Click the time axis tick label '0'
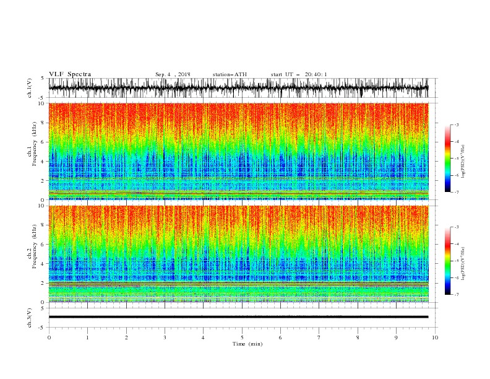The height and width of the screenshot is (379, 490). pyautogui.click(x=49, y=338)
